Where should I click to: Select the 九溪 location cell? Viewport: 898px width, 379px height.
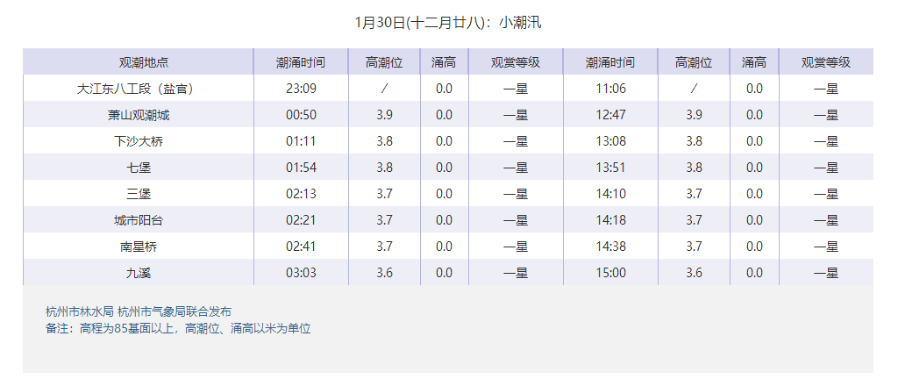click(x=138, y=273)
